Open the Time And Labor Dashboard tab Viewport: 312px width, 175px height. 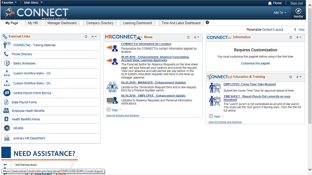[181, 23]
